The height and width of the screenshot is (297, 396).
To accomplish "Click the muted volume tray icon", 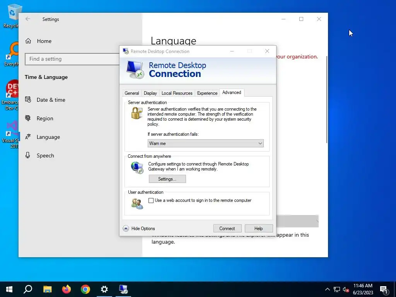I will click(x=346, y=289).
